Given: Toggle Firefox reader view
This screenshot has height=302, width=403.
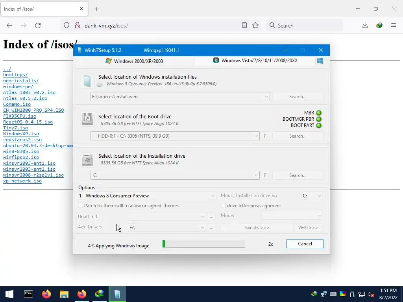Looking at the screenshot, I should pyautogui.click(x=244, y=26).
